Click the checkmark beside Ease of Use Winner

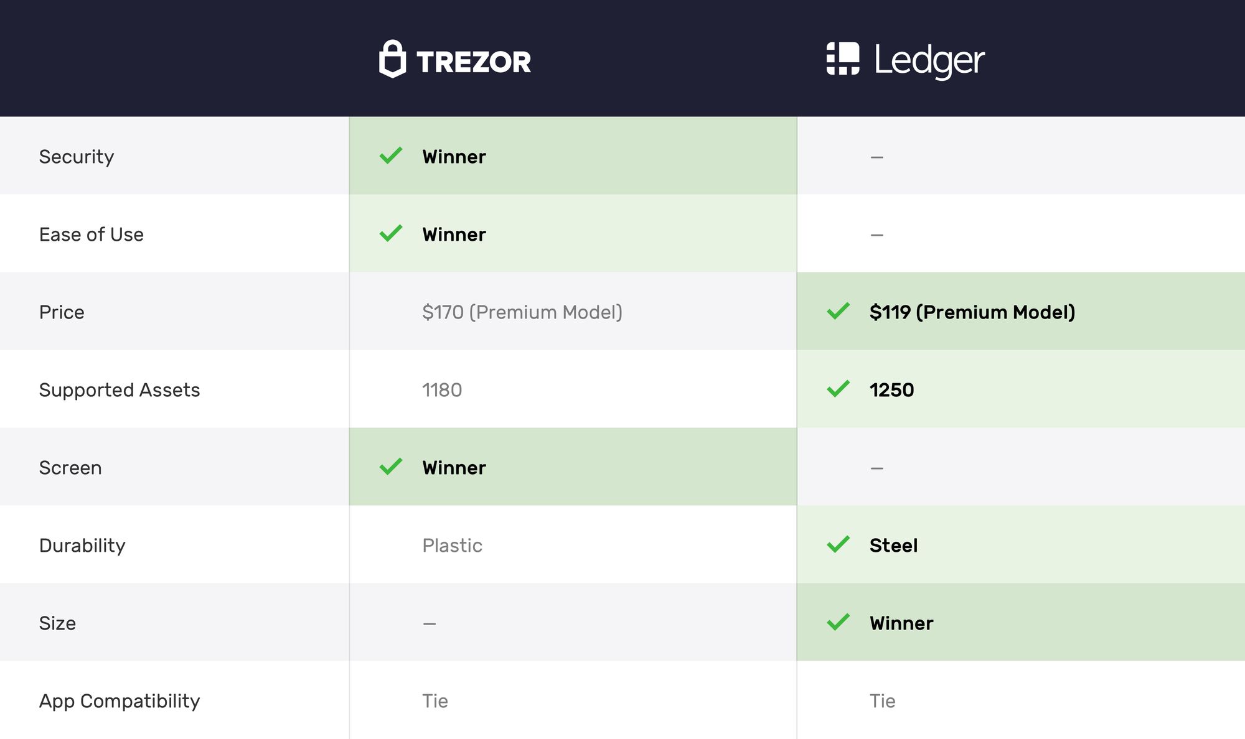pyautogui.click(x=391, y=233)
